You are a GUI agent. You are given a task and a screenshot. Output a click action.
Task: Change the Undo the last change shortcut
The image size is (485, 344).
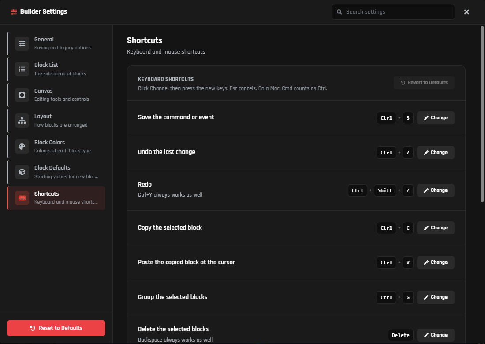436,152
